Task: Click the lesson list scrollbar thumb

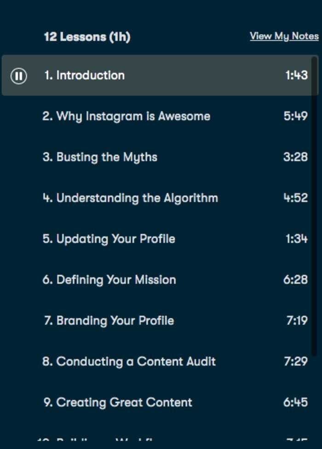Action: coord(314,206)
